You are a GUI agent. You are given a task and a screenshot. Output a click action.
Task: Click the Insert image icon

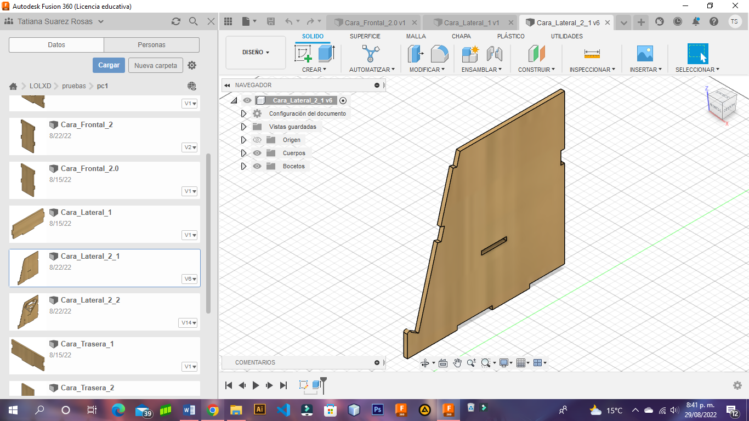[645, 54]
